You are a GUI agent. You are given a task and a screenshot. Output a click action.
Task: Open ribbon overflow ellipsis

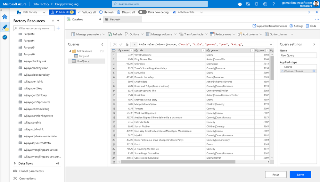tap(293, 34)
